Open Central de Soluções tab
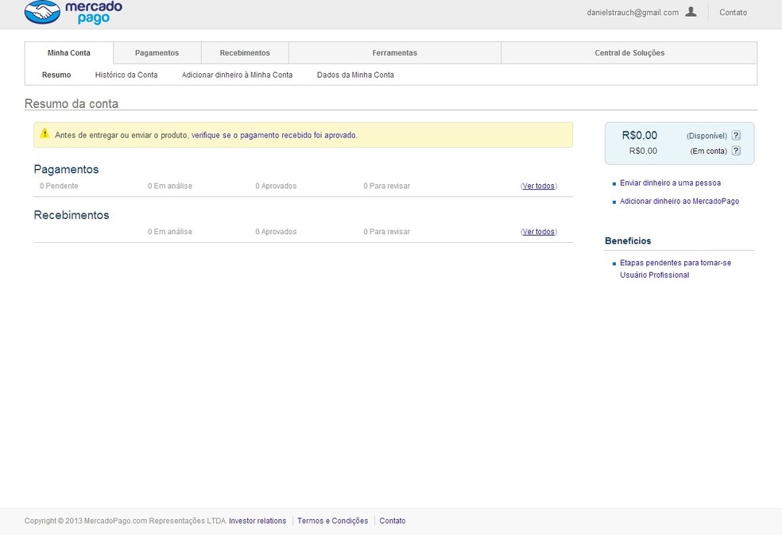This screenshot has height=535, width=782. [629, 53]
